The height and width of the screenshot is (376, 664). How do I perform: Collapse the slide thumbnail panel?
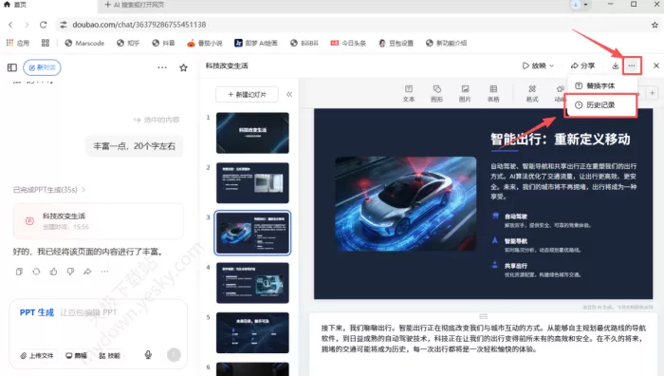[289, 94]
